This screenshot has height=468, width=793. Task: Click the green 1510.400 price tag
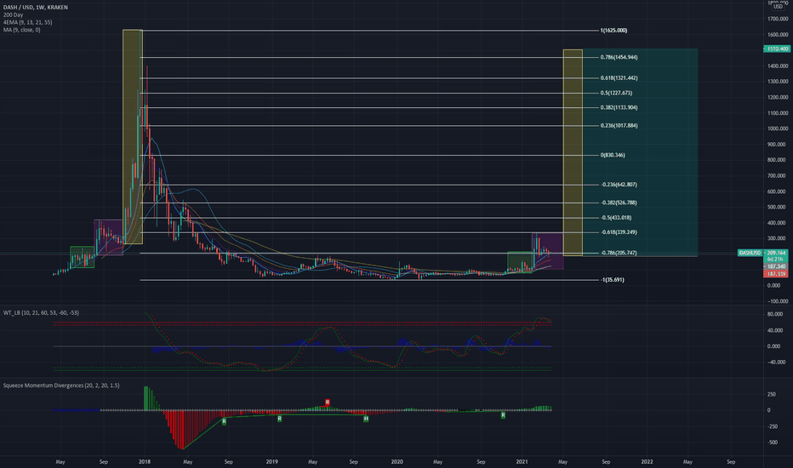(777, 49)
